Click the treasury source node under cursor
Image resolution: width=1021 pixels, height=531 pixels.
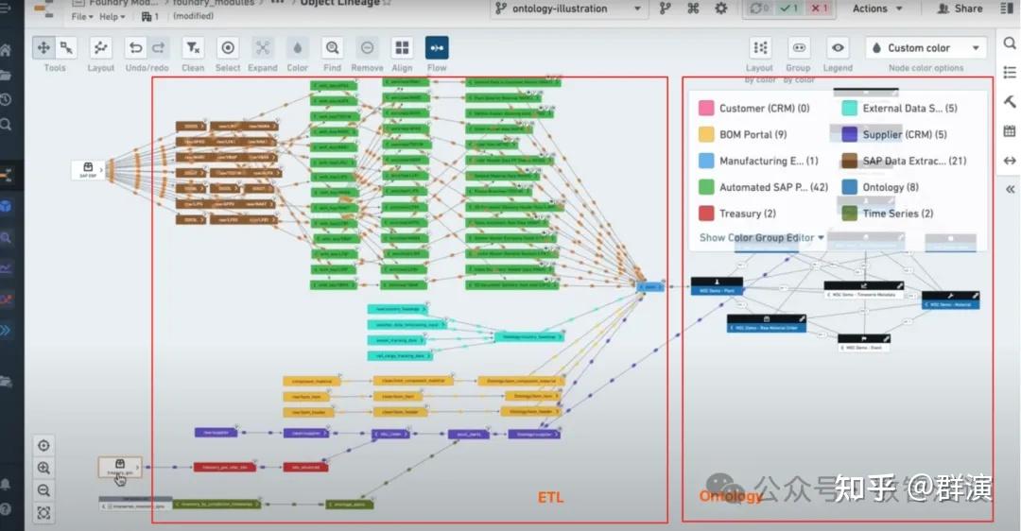click(120, 467)
